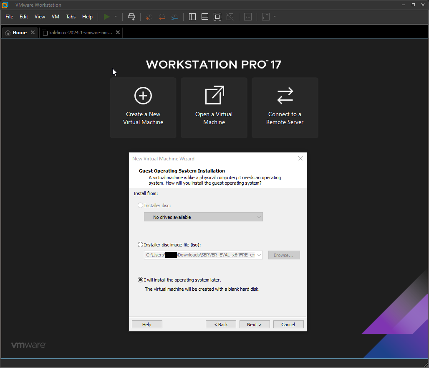Click the Create a New Virtual Machine tile
Viewport: 429px width, 368px height.
(143, 108)
